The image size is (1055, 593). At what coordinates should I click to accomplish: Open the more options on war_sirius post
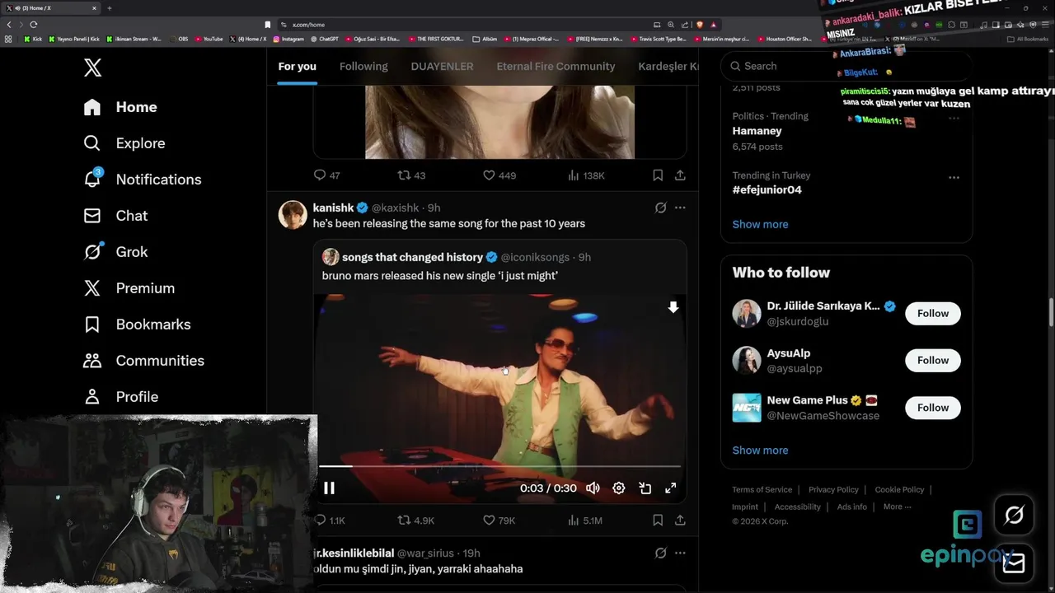coord(680,553)
